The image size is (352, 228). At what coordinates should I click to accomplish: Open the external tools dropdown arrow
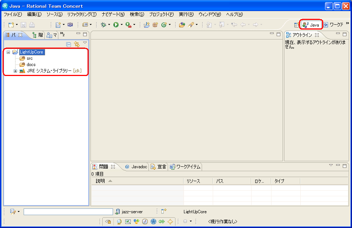pyautogui.click(x=134, y=25)
